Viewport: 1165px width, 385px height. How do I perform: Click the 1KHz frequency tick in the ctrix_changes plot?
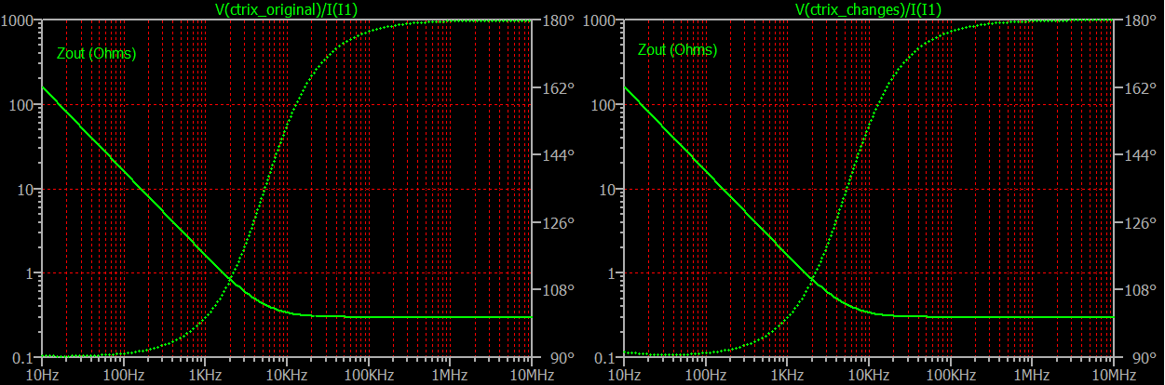pos(786,374)
